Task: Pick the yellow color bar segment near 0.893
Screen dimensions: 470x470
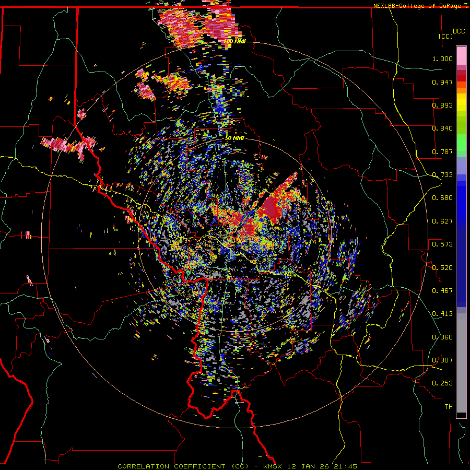Action: pyautogui.click(x=461, y=105)
